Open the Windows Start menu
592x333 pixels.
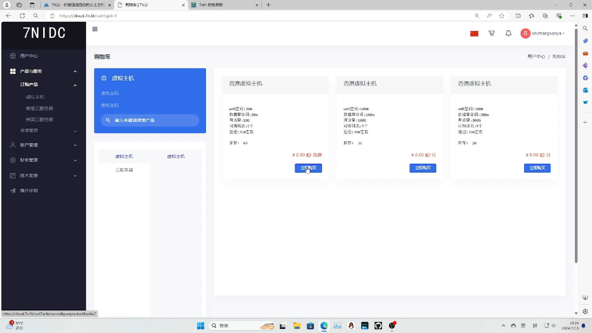point(200,326)
